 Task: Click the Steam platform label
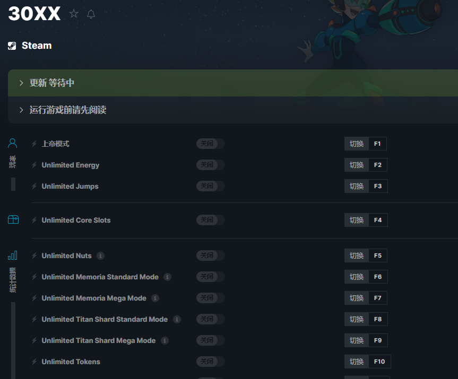(37, 46)
